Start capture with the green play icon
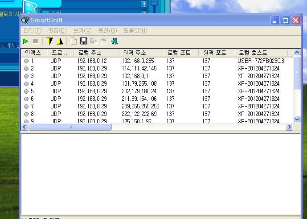The width and height of the screenshot is (307, 219). [x=25, y=41]
